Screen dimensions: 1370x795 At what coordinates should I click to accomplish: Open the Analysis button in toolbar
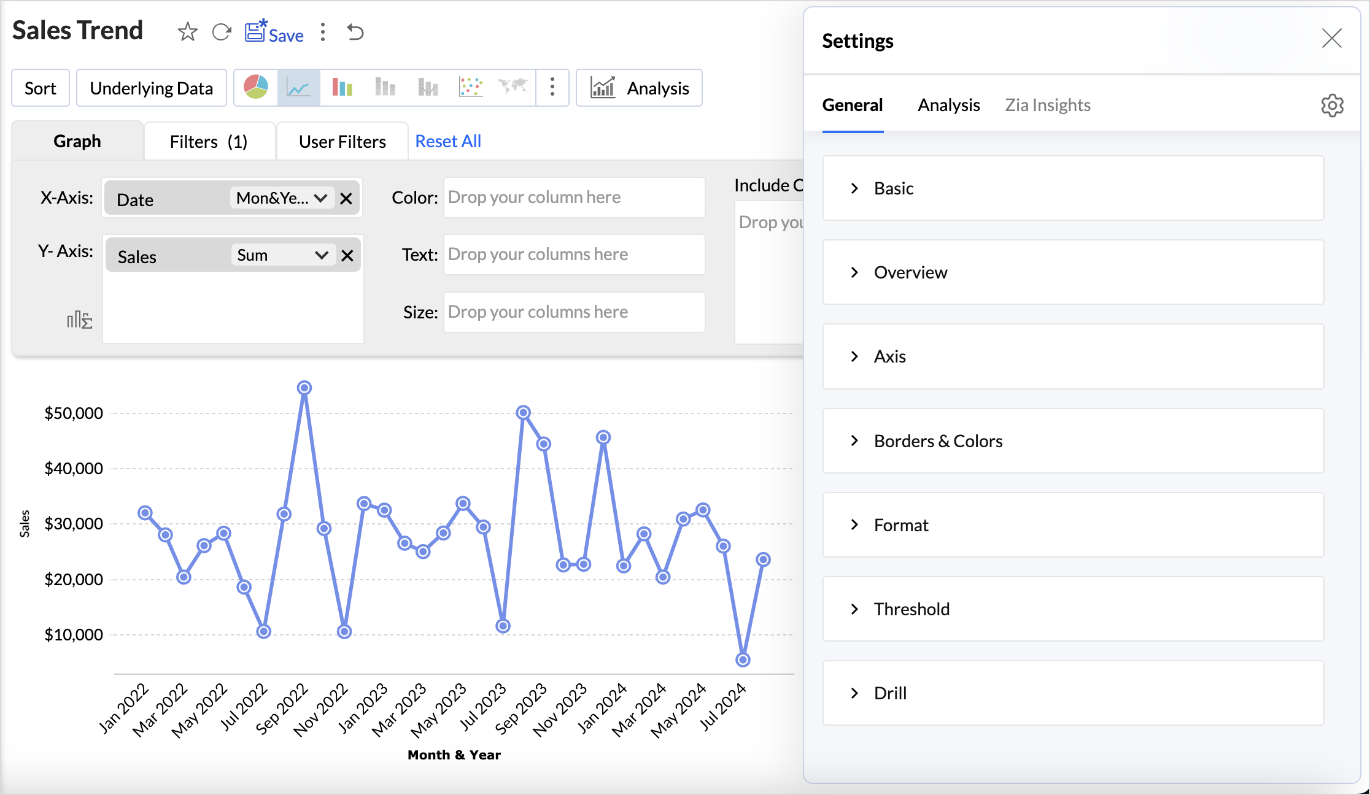click(x=640, y=88)
